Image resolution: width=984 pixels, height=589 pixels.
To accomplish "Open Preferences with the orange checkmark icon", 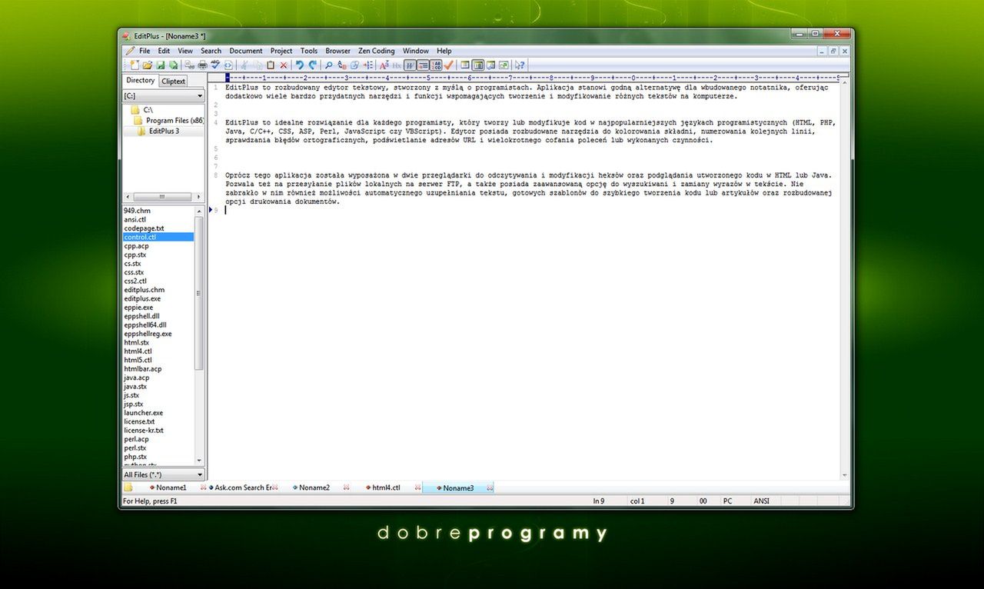I will point(449,65).
